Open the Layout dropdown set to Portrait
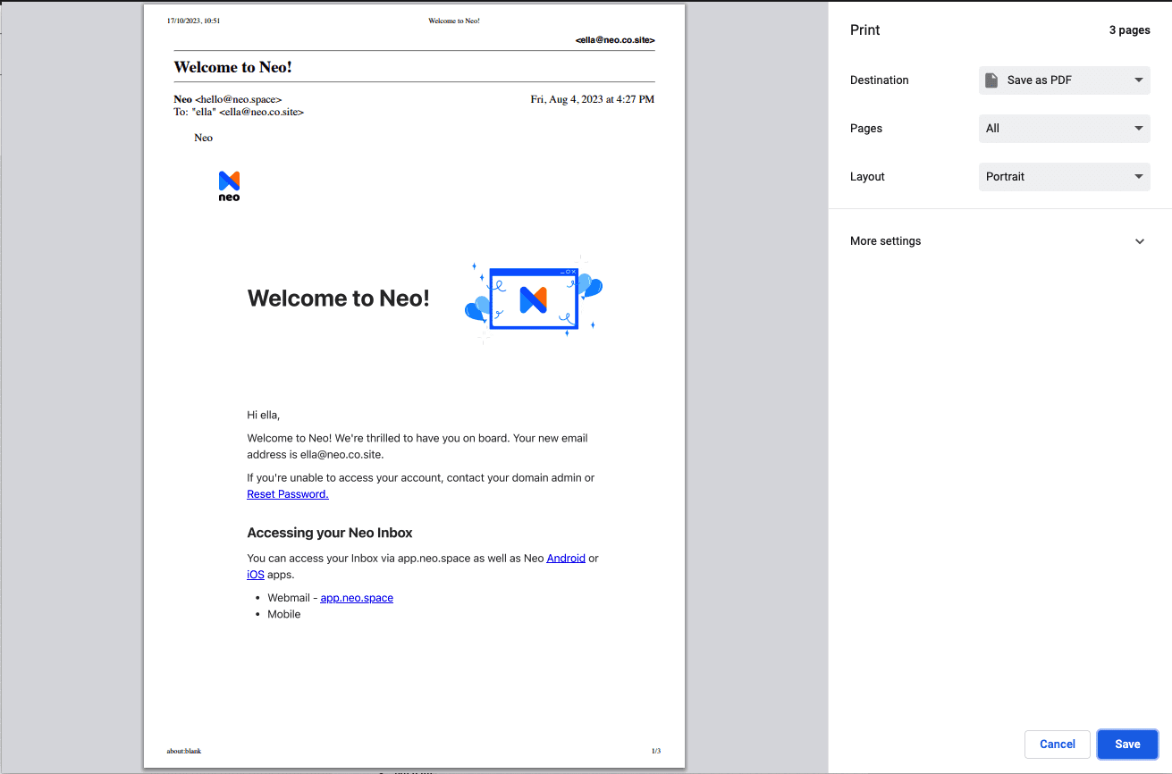This screenshot has height=774, width=1172. (x=1064, y=176)
